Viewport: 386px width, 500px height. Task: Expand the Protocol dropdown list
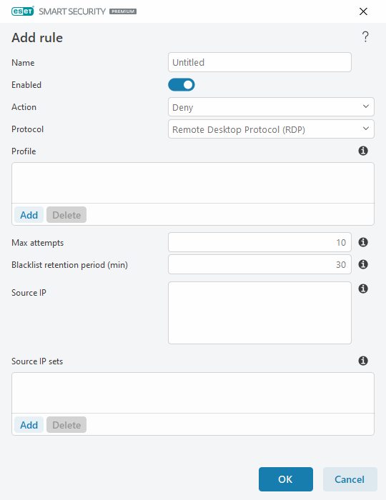click(x=271, y=129)
